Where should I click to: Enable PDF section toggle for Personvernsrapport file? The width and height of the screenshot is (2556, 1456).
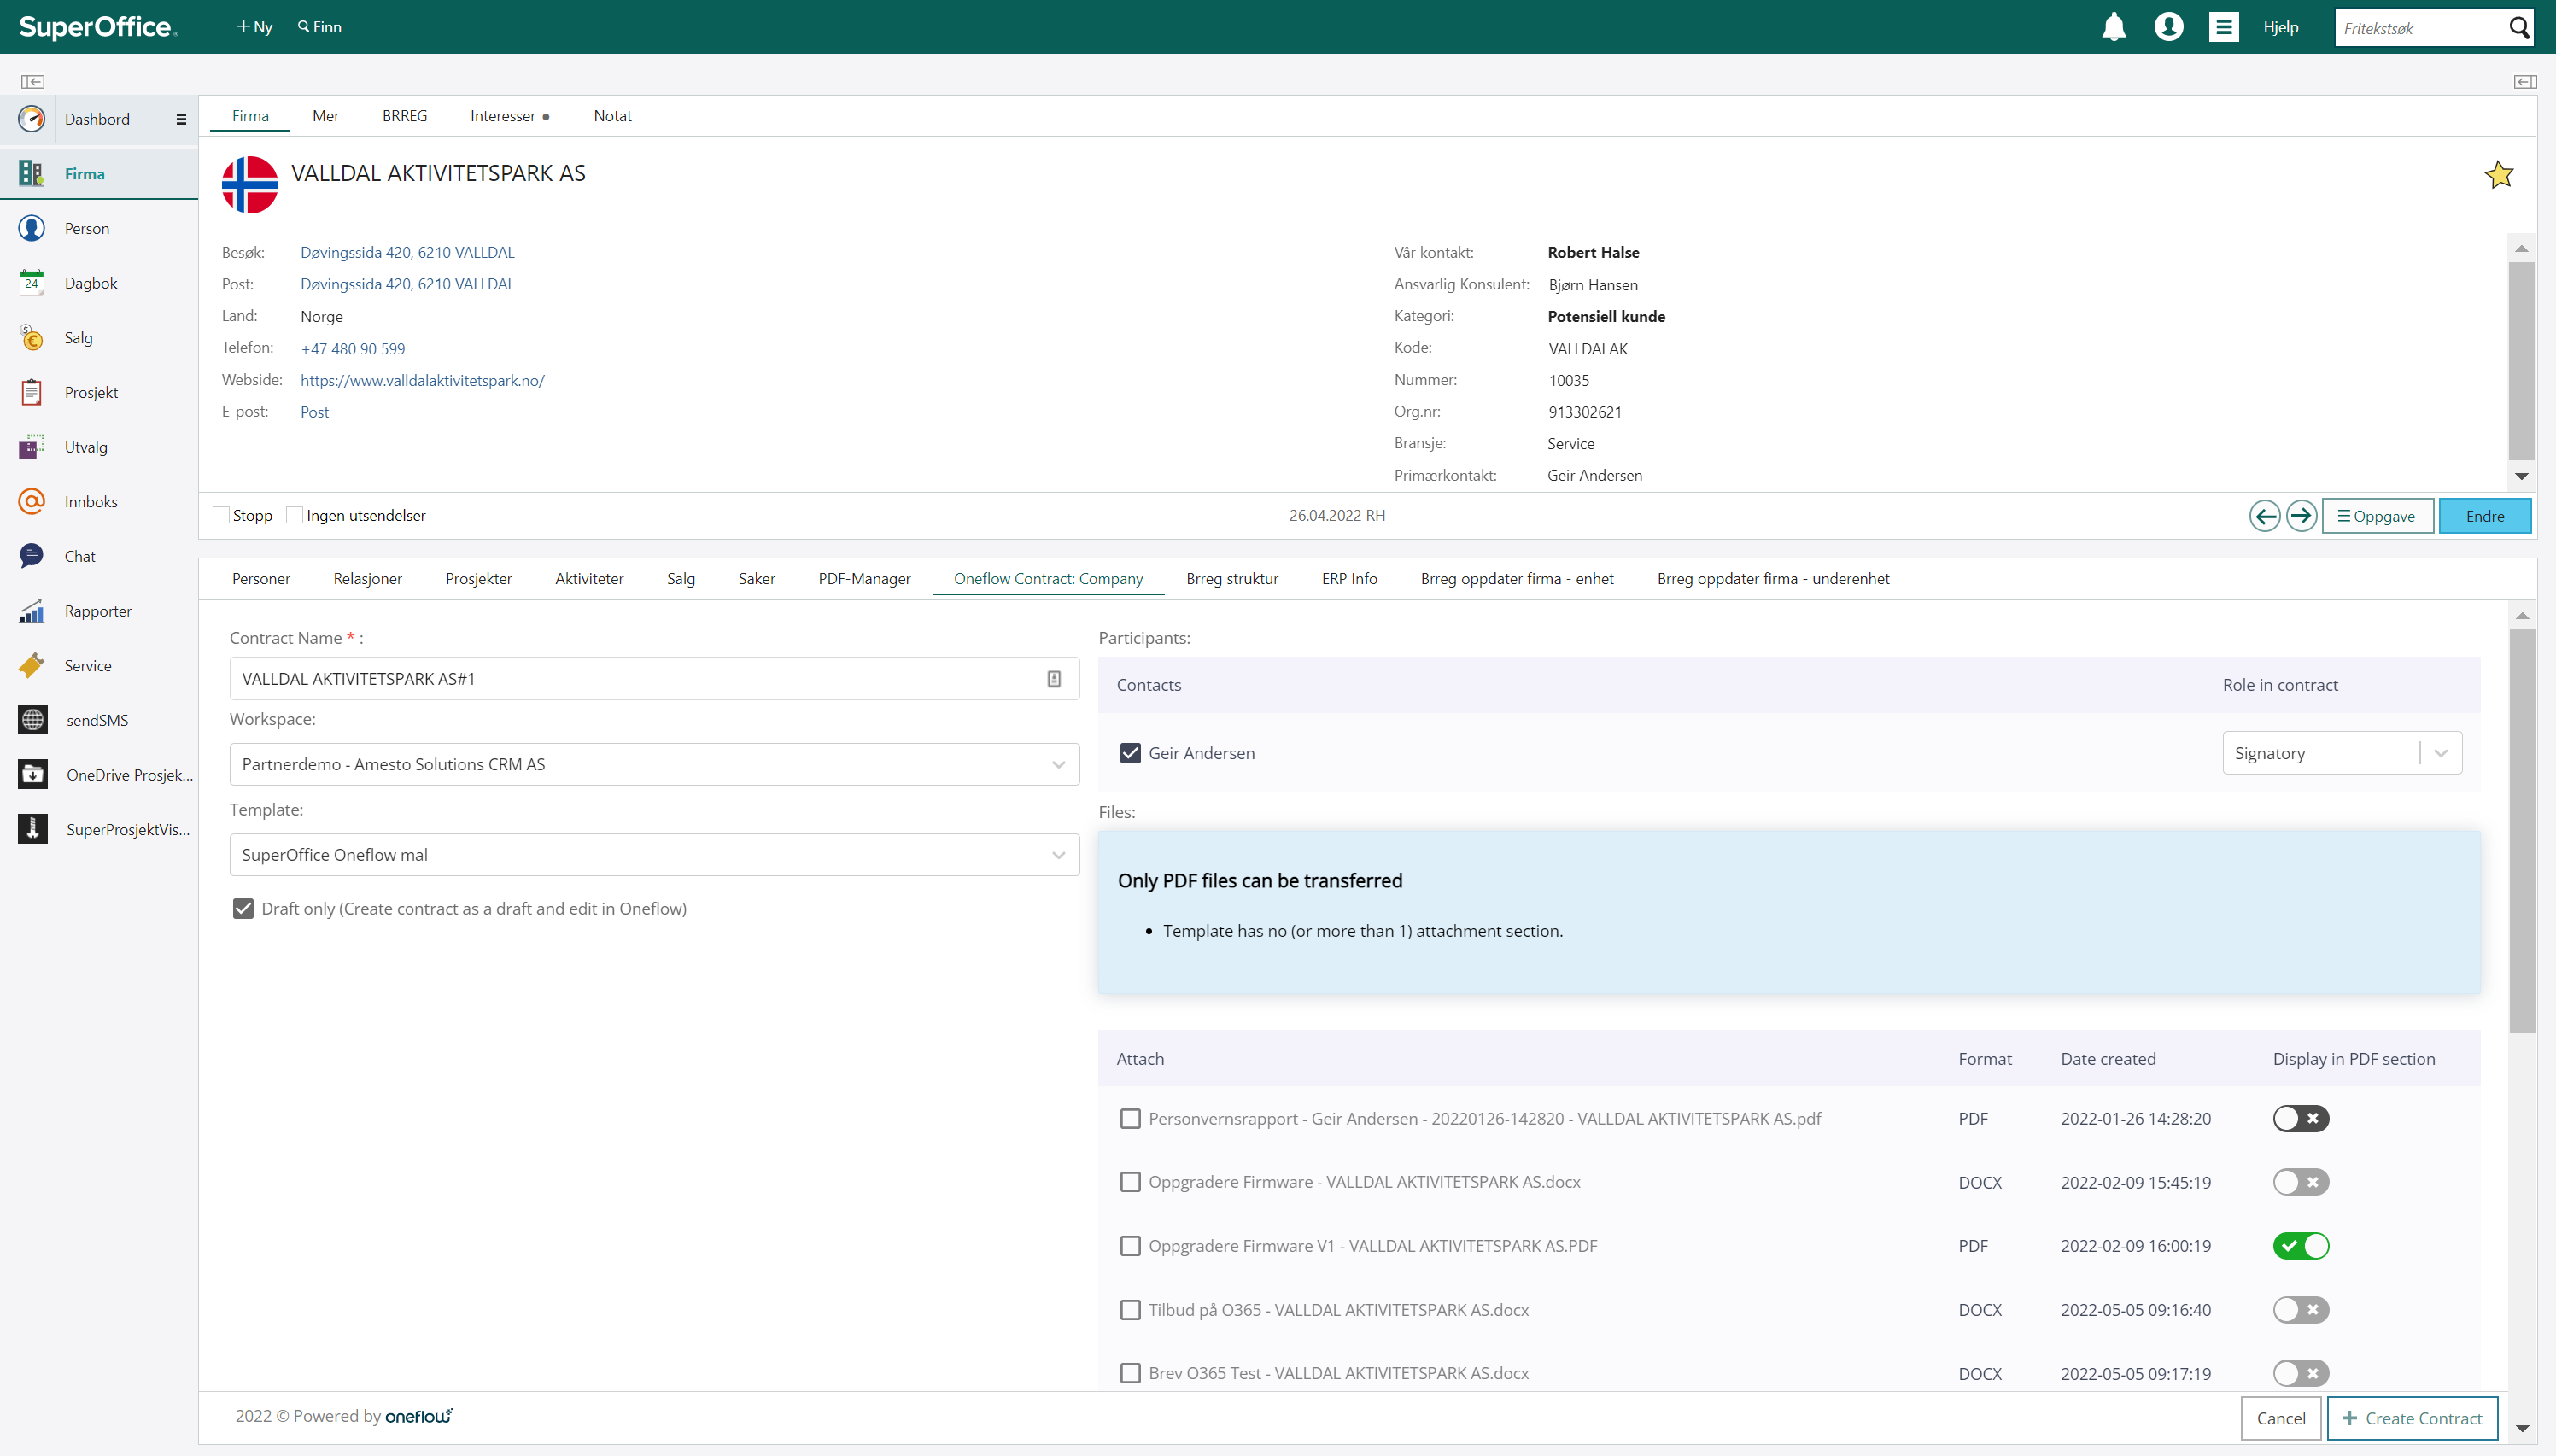click(x=2300, y=1118)
